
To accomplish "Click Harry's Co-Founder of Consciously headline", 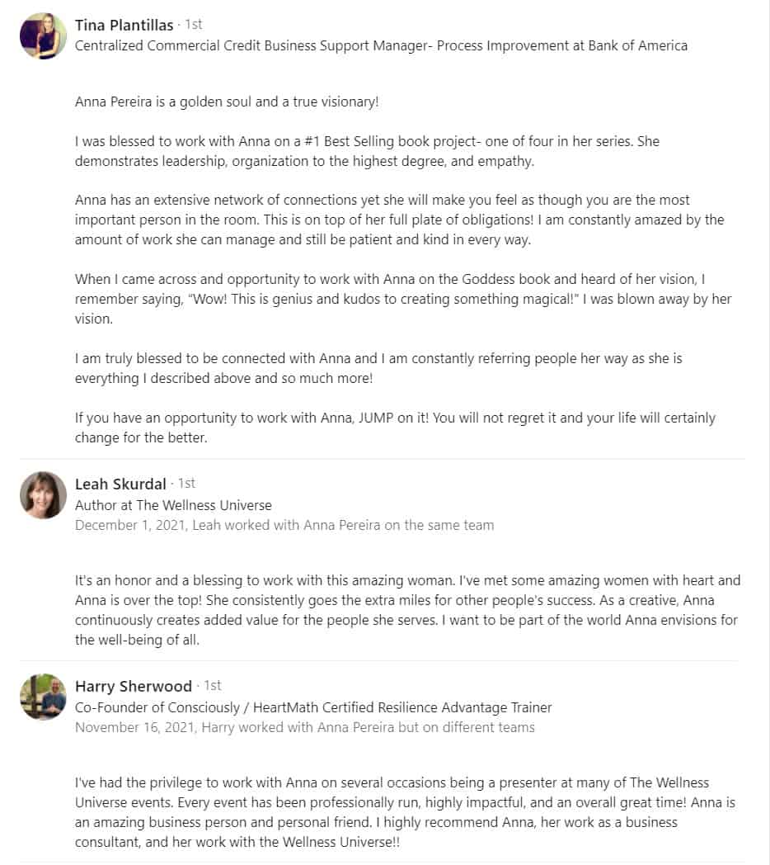I will [313, 708].
